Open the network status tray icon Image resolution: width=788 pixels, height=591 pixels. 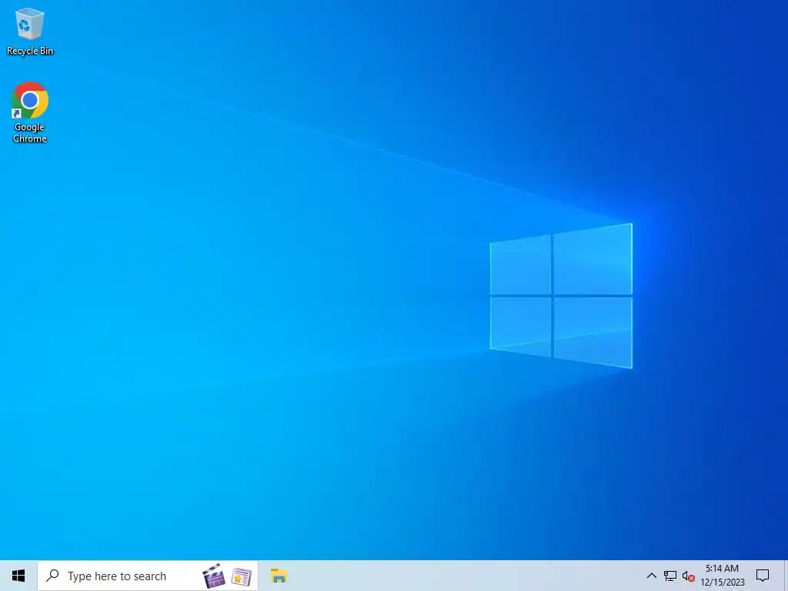670,576
